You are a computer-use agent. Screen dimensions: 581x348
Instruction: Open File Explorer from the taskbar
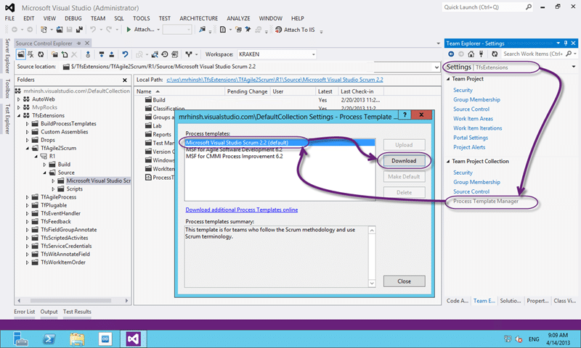[x=77, y=339]
